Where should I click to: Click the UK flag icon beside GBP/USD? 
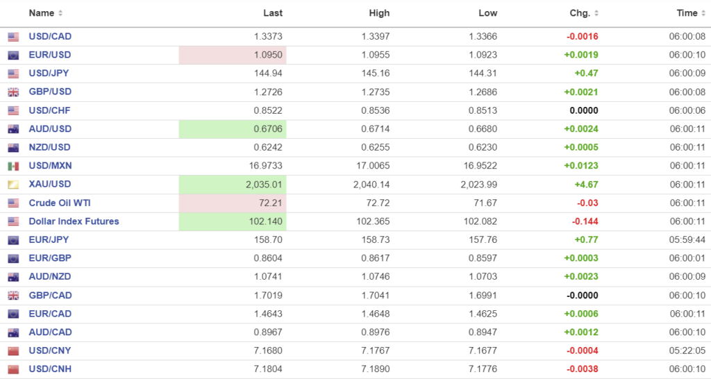tap(13, 92)
